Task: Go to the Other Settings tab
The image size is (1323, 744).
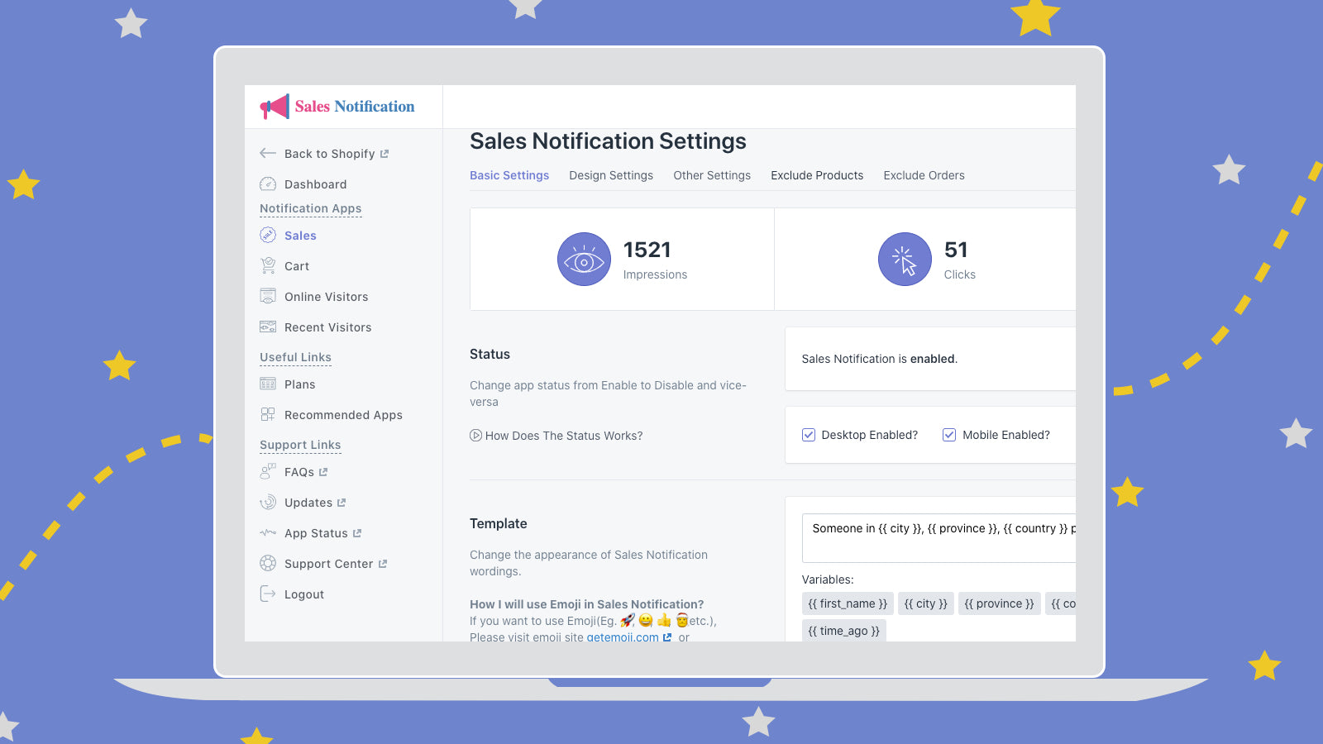Action: [x=712, y=175]
